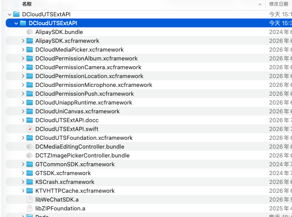Expand DCloudPermissionLocation.xcframework chevron

click(23, 76)
